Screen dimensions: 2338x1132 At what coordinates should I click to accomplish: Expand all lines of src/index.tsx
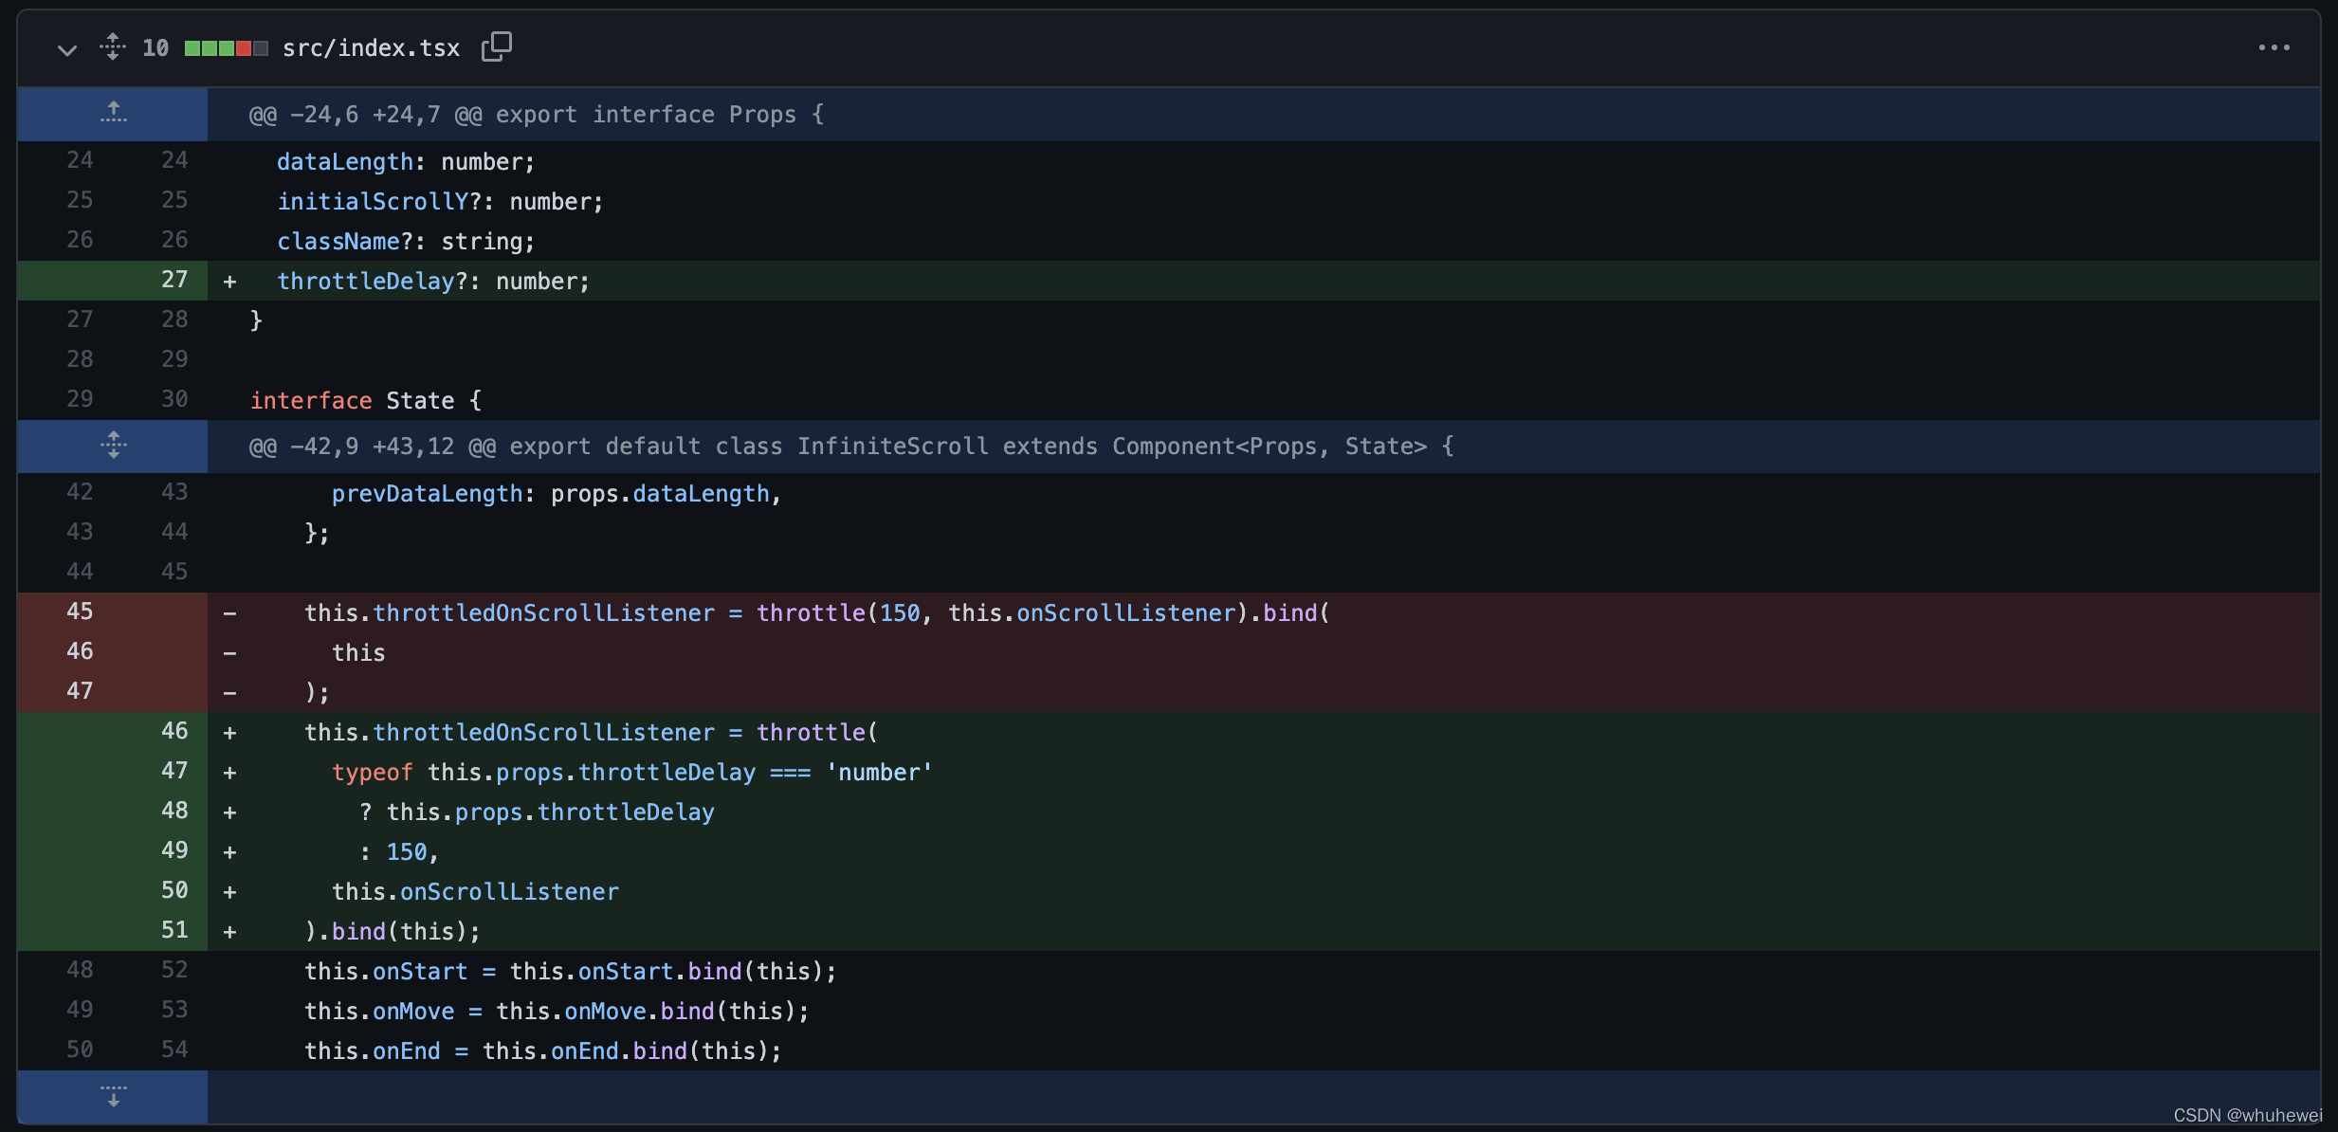[113, 46]
